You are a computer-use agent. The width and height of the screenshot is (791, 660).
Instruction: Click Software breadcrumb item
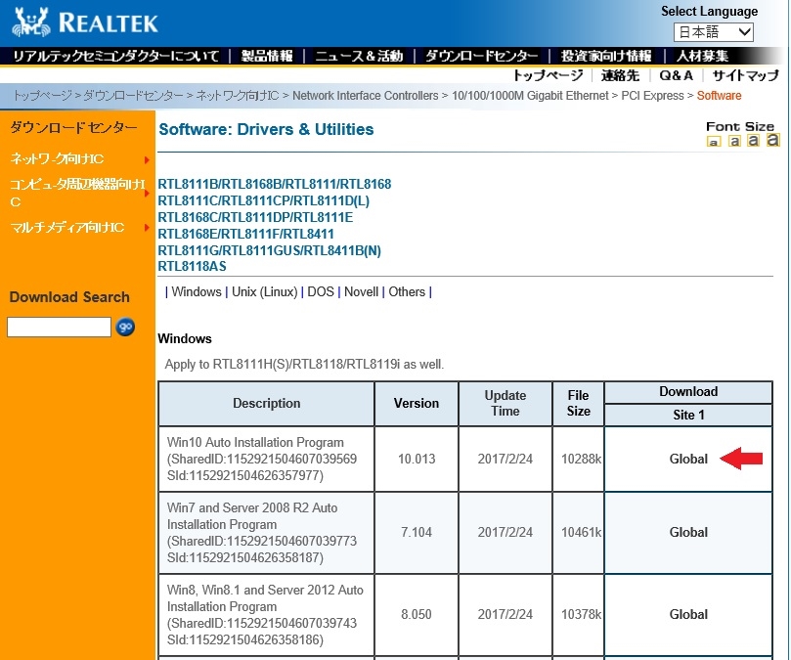click(719, 96)
